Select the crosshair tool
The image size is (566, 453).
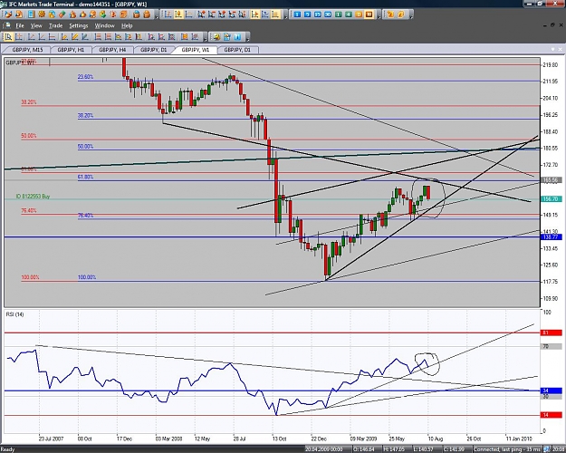click(19, 36)
